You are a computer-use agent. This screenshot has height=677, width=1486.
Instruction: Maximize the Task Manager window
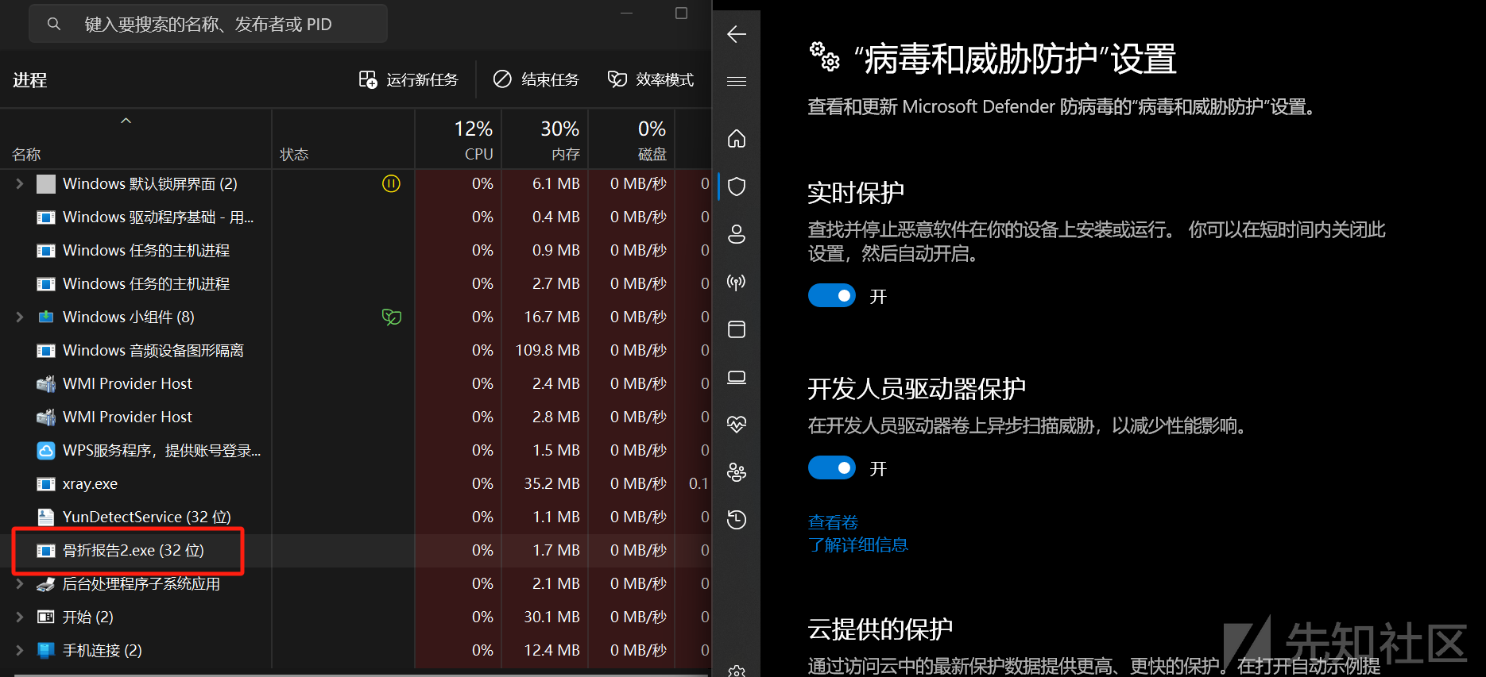[x=681, y=13]
